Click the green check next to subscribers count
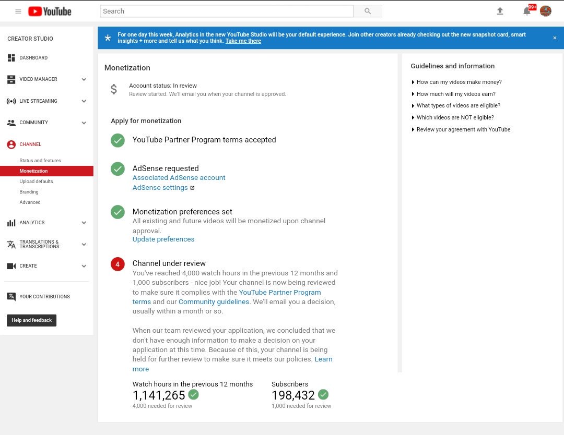Viewport: 564px width, 435px height. click(x=323, y=394)
